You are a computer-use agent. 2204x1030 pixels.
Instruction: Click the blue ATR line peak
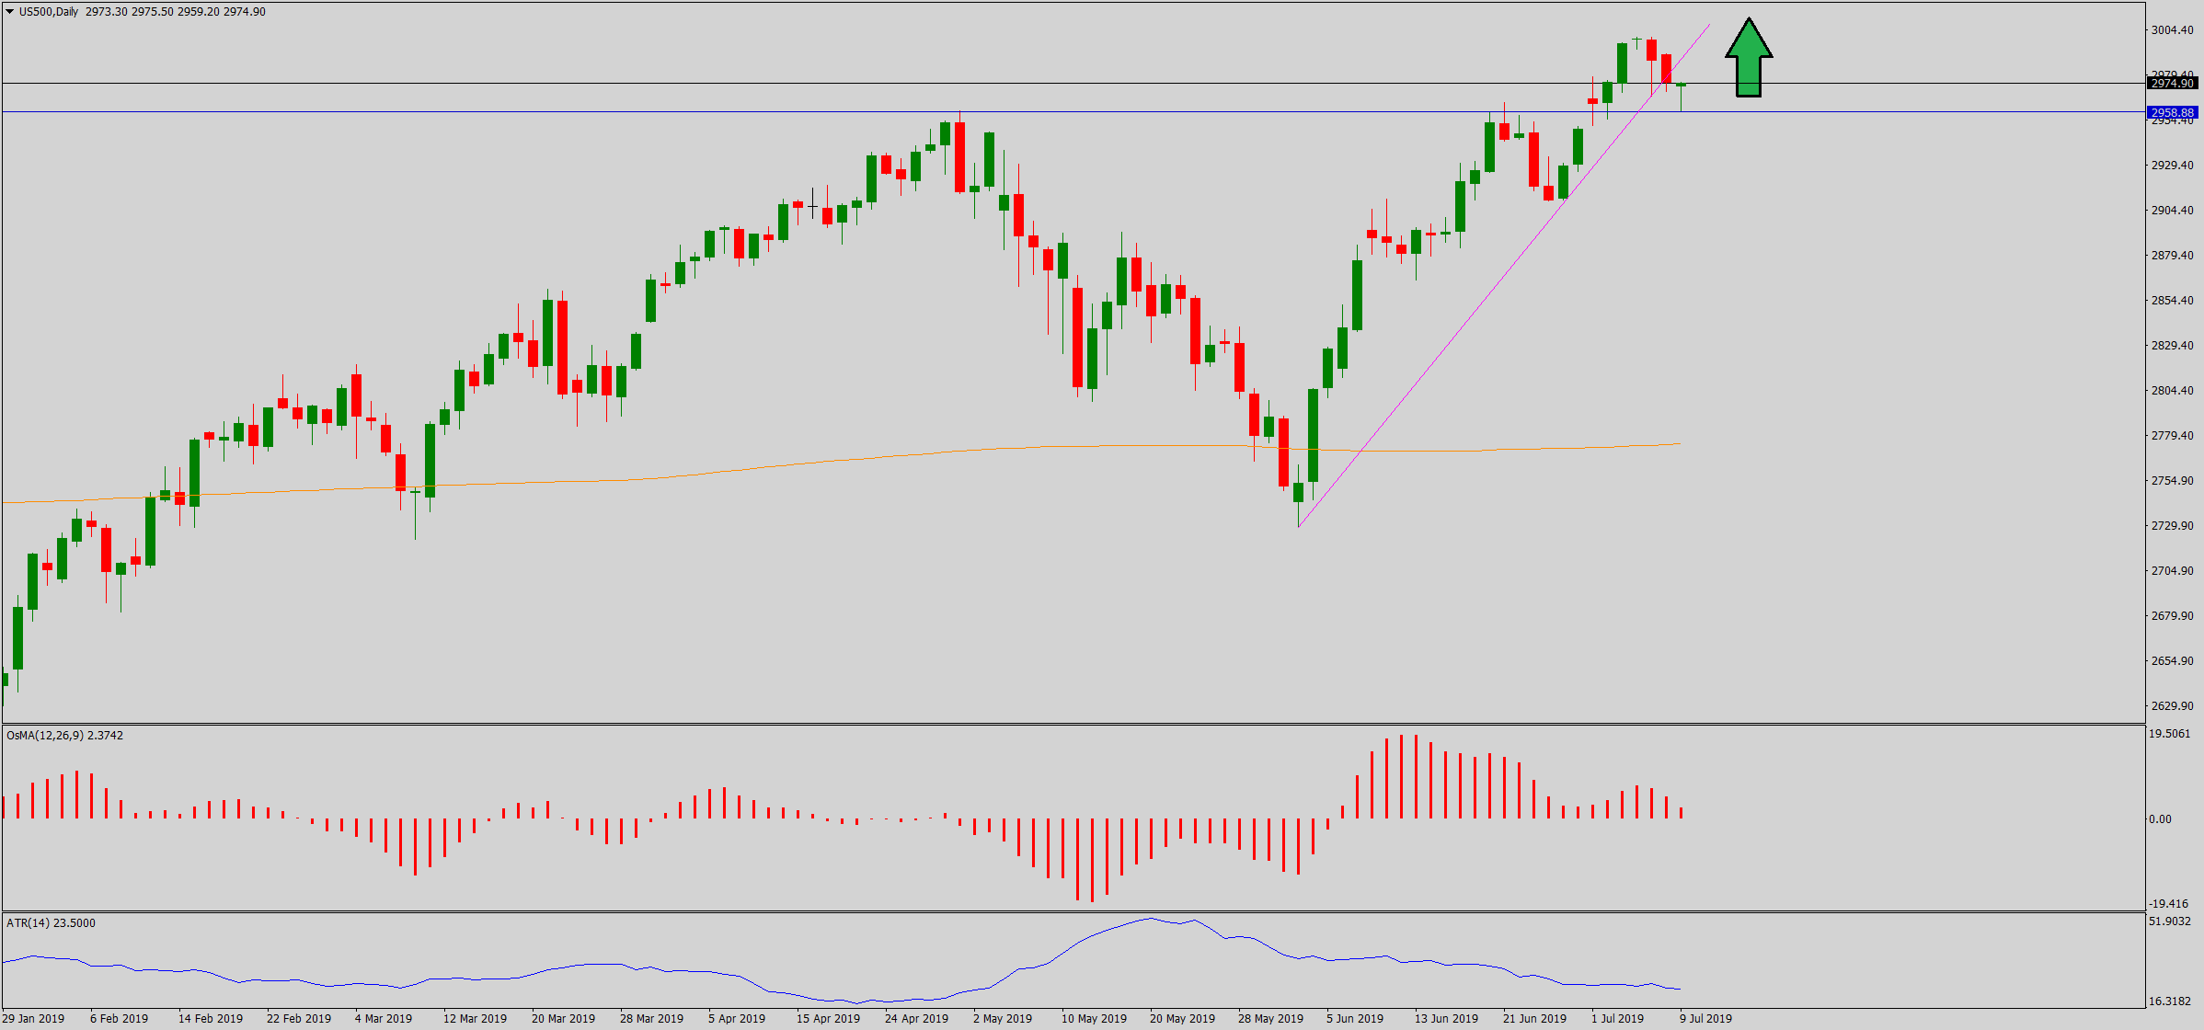(1151, 918)
